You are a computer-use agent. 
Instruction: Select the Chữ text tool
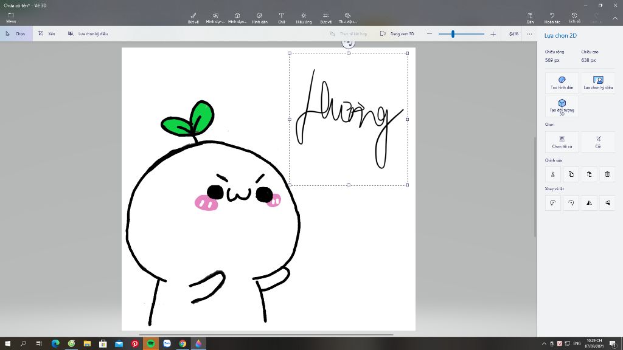pyautogui.click(x=281, y=18)
